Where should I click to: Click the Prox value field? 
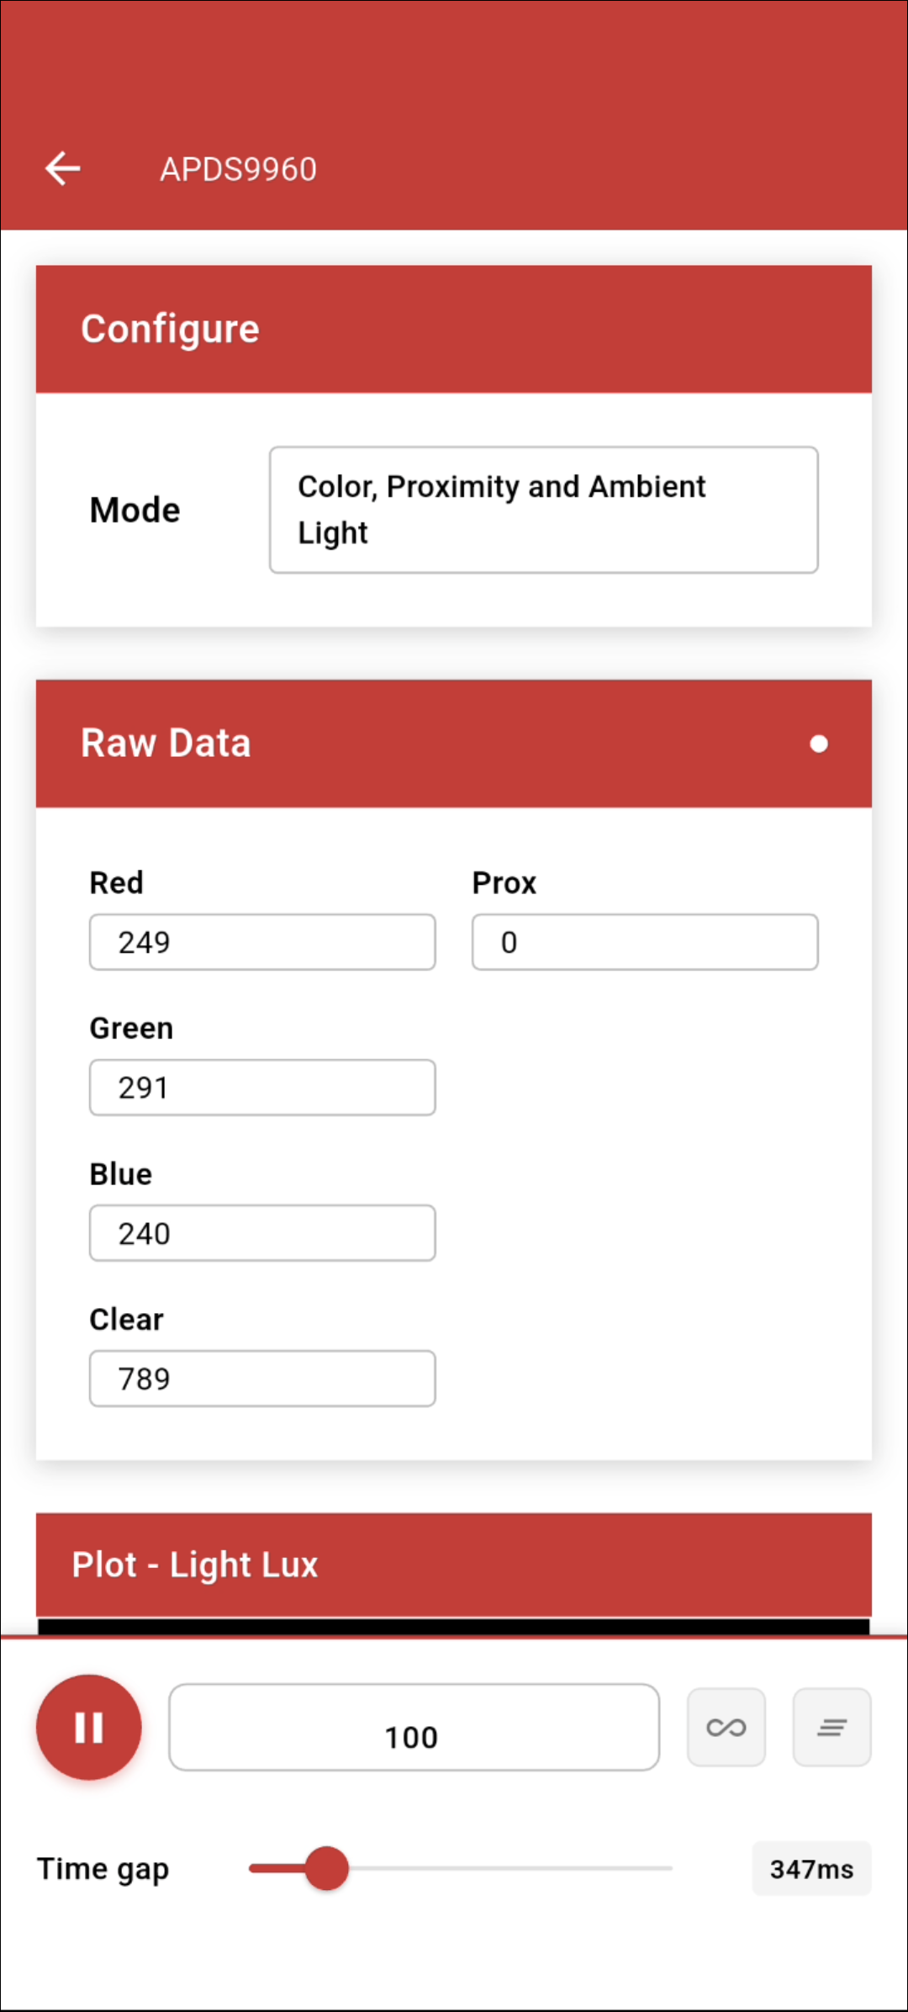[x=644, y=942]
